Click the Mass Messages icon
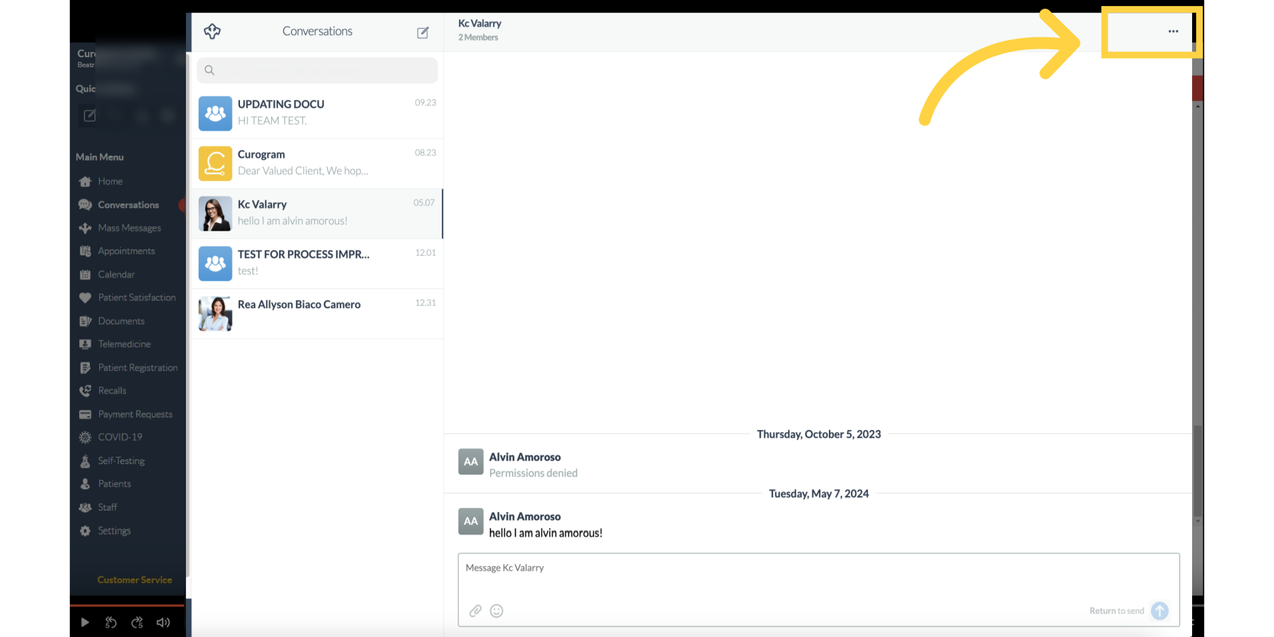 tap(85, 228)
